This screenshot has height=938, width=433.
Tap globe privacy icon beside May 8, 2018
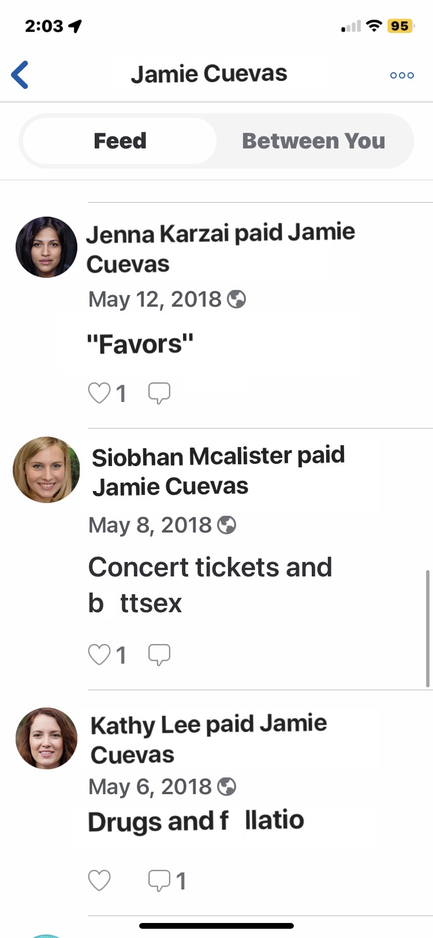coord(226,524)
